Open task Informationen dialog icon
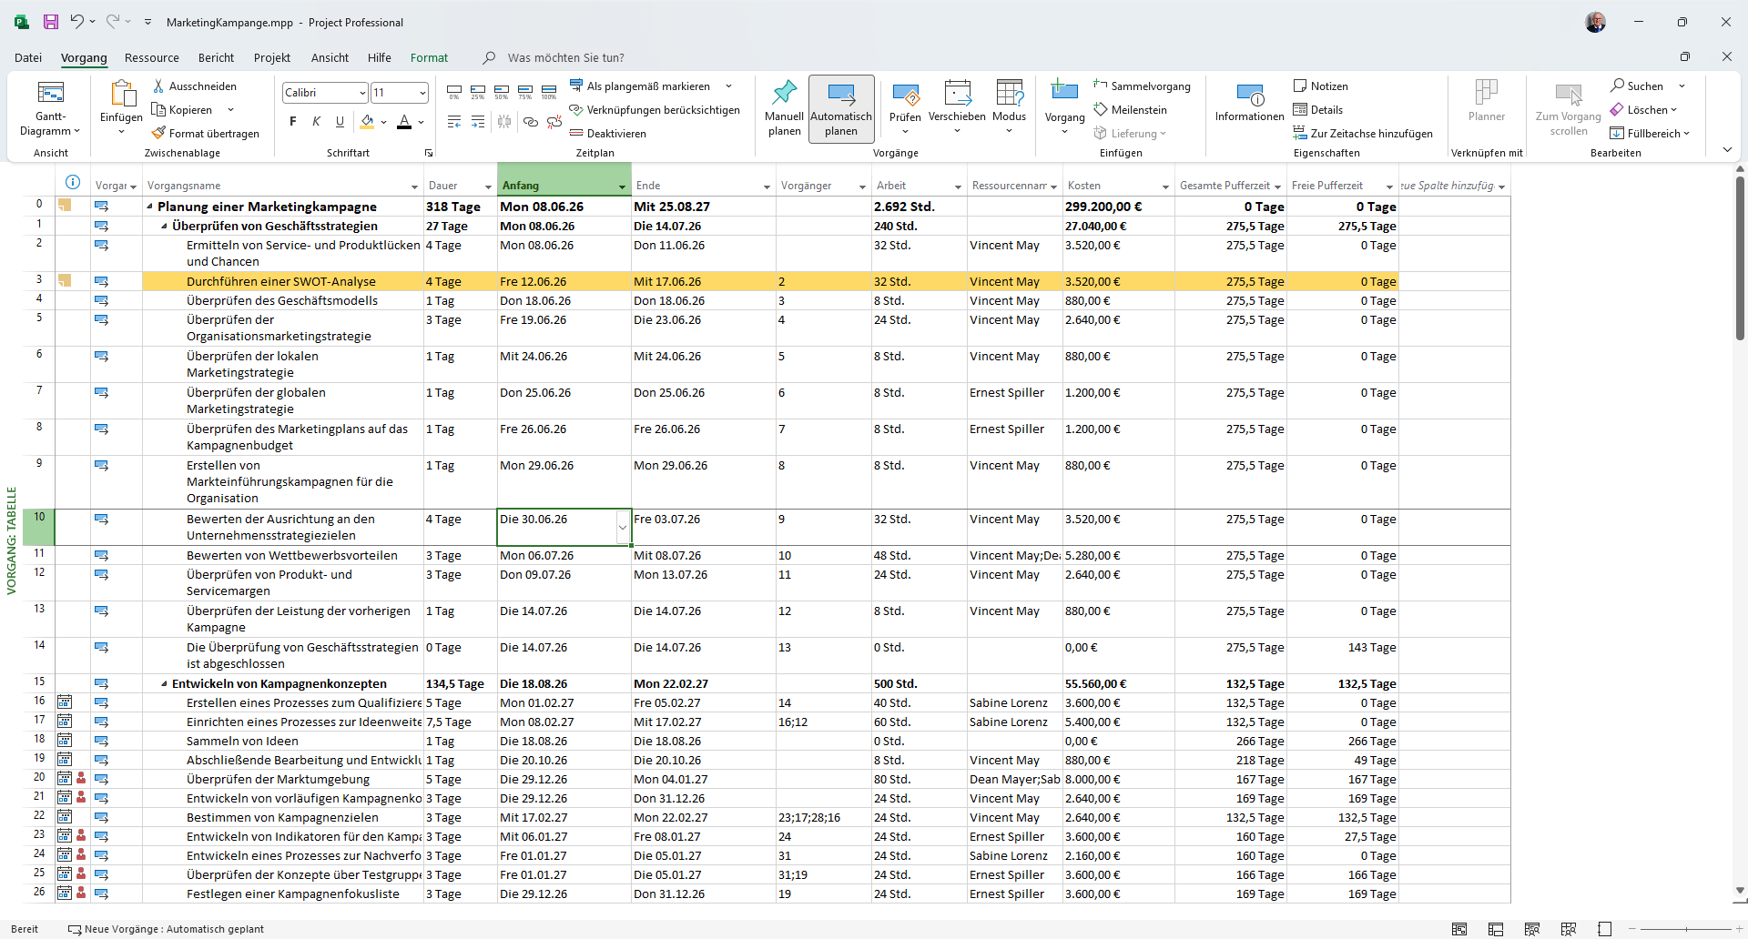 1249,94
